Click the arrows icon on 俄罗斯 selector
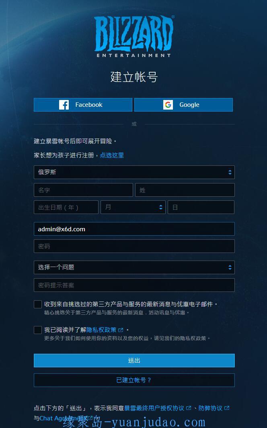The image size is (267, 428). 230,172
